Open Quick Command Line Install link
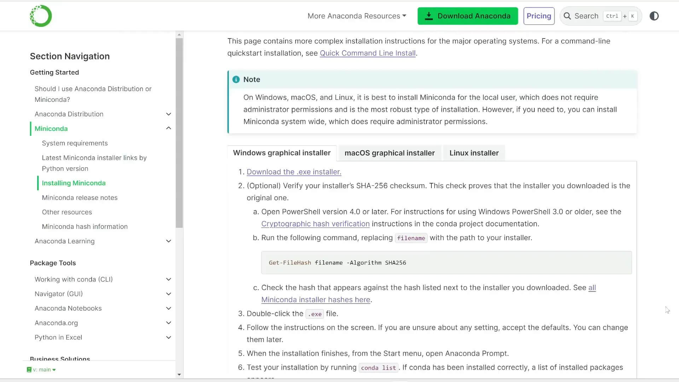Viewport: 679px width, 382px height. [367, 53]
